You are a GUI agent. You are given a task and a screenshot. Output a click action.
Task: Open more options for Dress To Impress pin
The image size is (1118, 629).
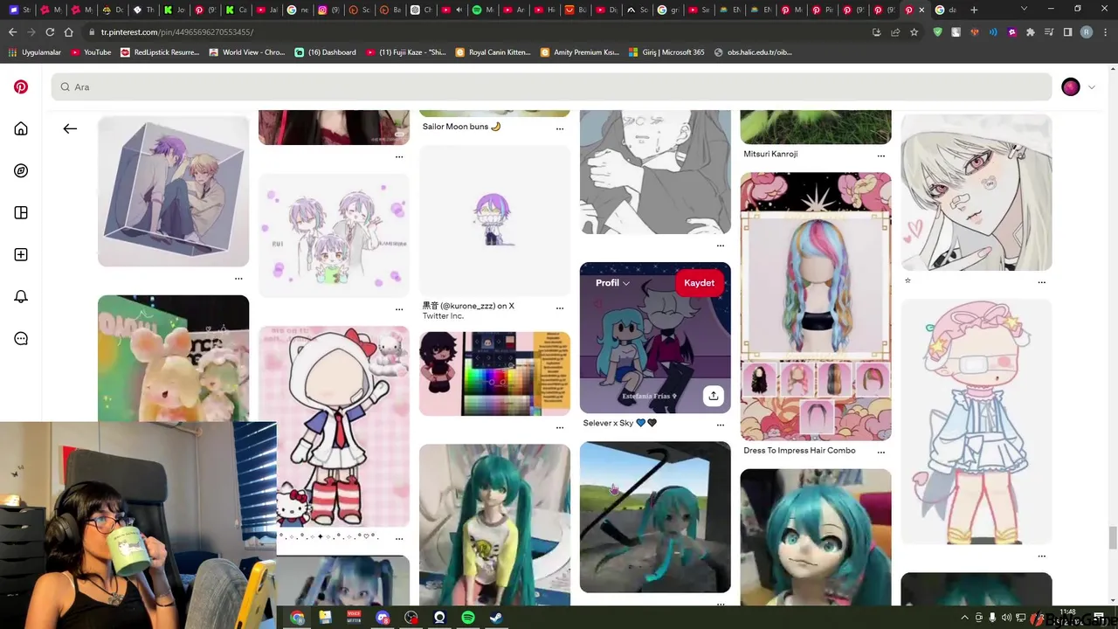tap(880, 453)
